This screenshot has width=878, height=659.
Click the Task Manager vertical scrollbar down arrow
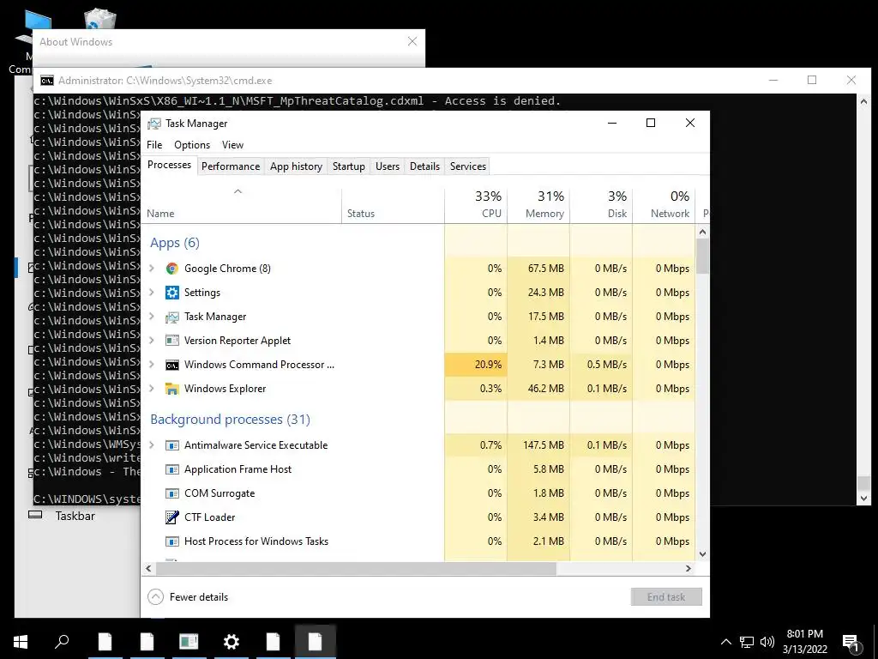click(x=703, y=554)
